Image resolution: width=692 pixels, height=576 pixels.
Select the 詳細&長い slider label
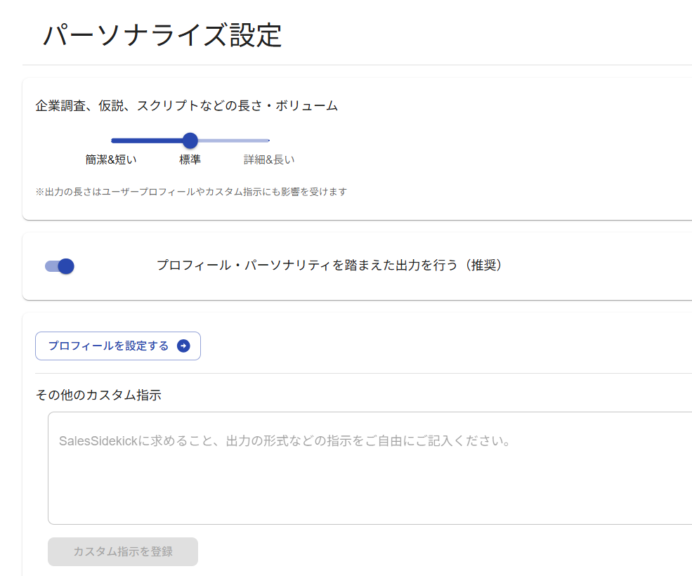(x=269, y=159)
